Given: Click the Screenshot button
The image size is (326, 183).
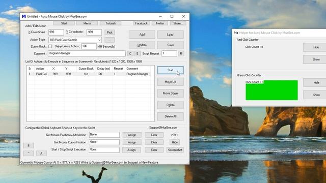Looking at the screenshot, I should (175, 150).
